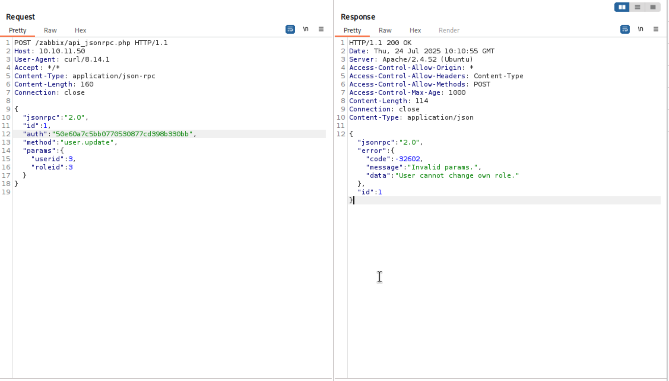This screenshot has width=669, height=381.
Task: Click the HTTP/1.1 200 OK status line
Action: pyautogui.click(x=380, y=43)
